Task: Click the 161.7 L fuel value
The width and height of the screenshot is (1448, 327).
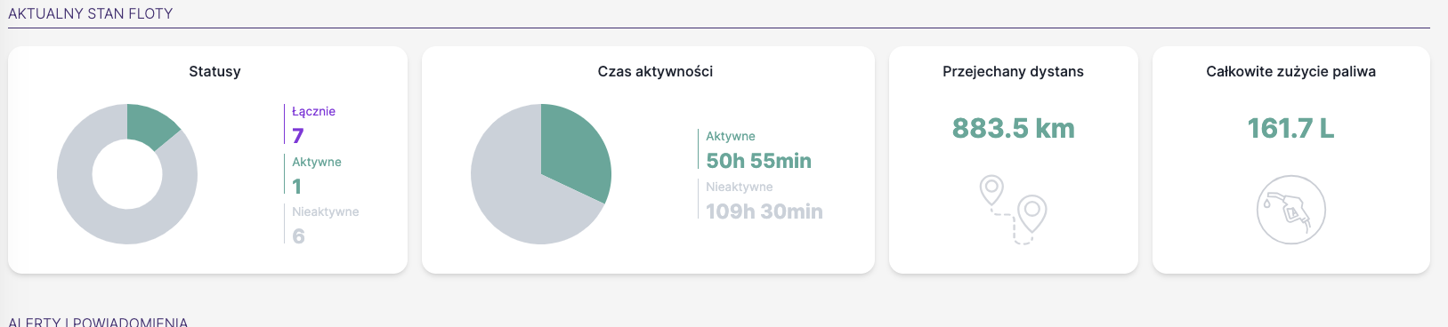Action: click(x=1291, y=128)
